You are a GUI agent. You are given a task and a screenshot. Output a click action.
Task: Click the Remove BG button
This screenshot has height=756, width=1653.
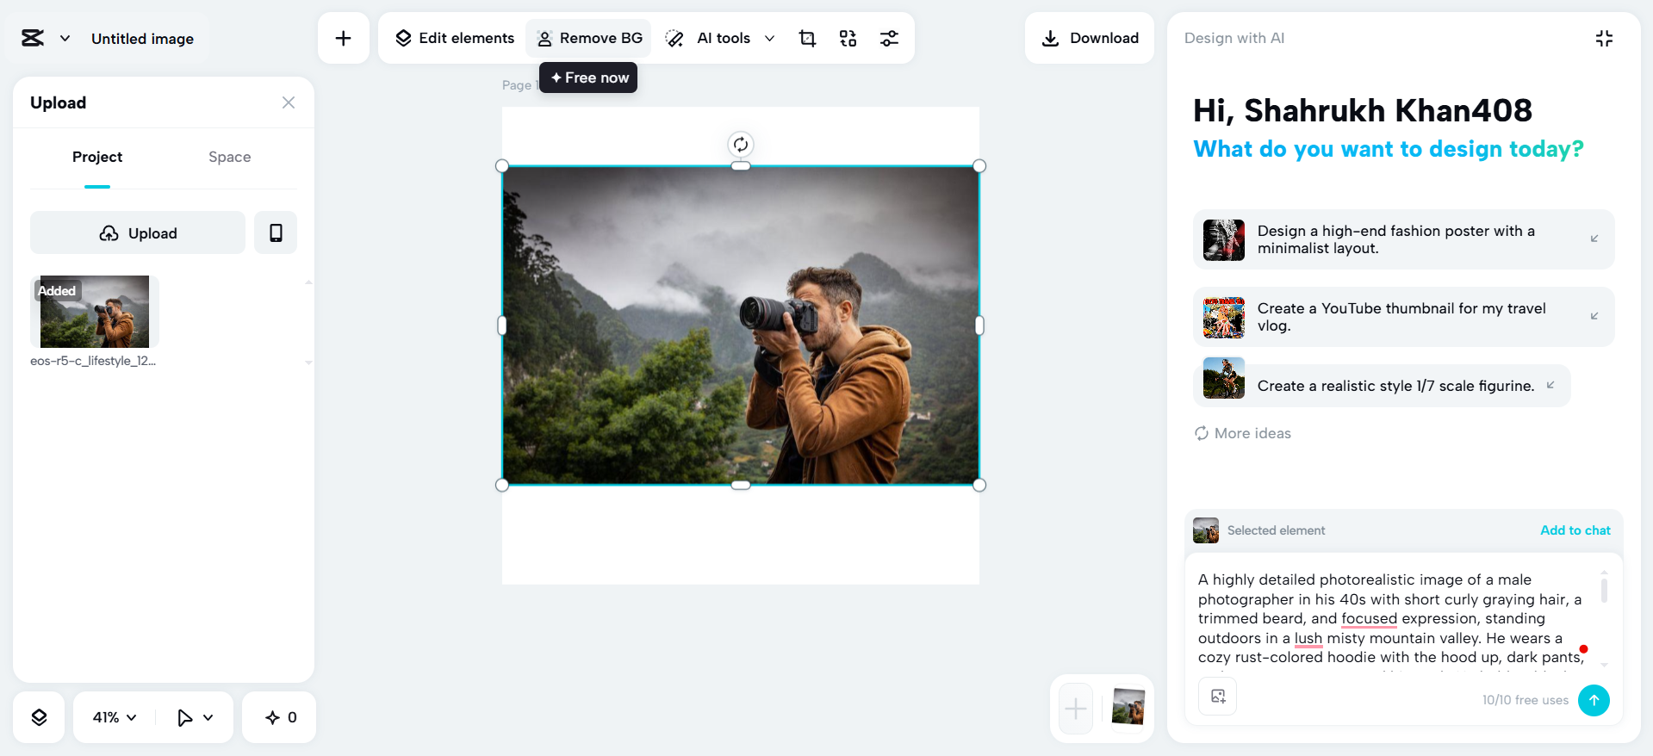point(589,38)
